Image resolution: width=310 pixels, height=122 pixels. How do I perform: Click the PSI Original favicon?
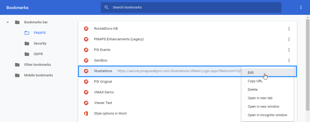tap(86, 82)
